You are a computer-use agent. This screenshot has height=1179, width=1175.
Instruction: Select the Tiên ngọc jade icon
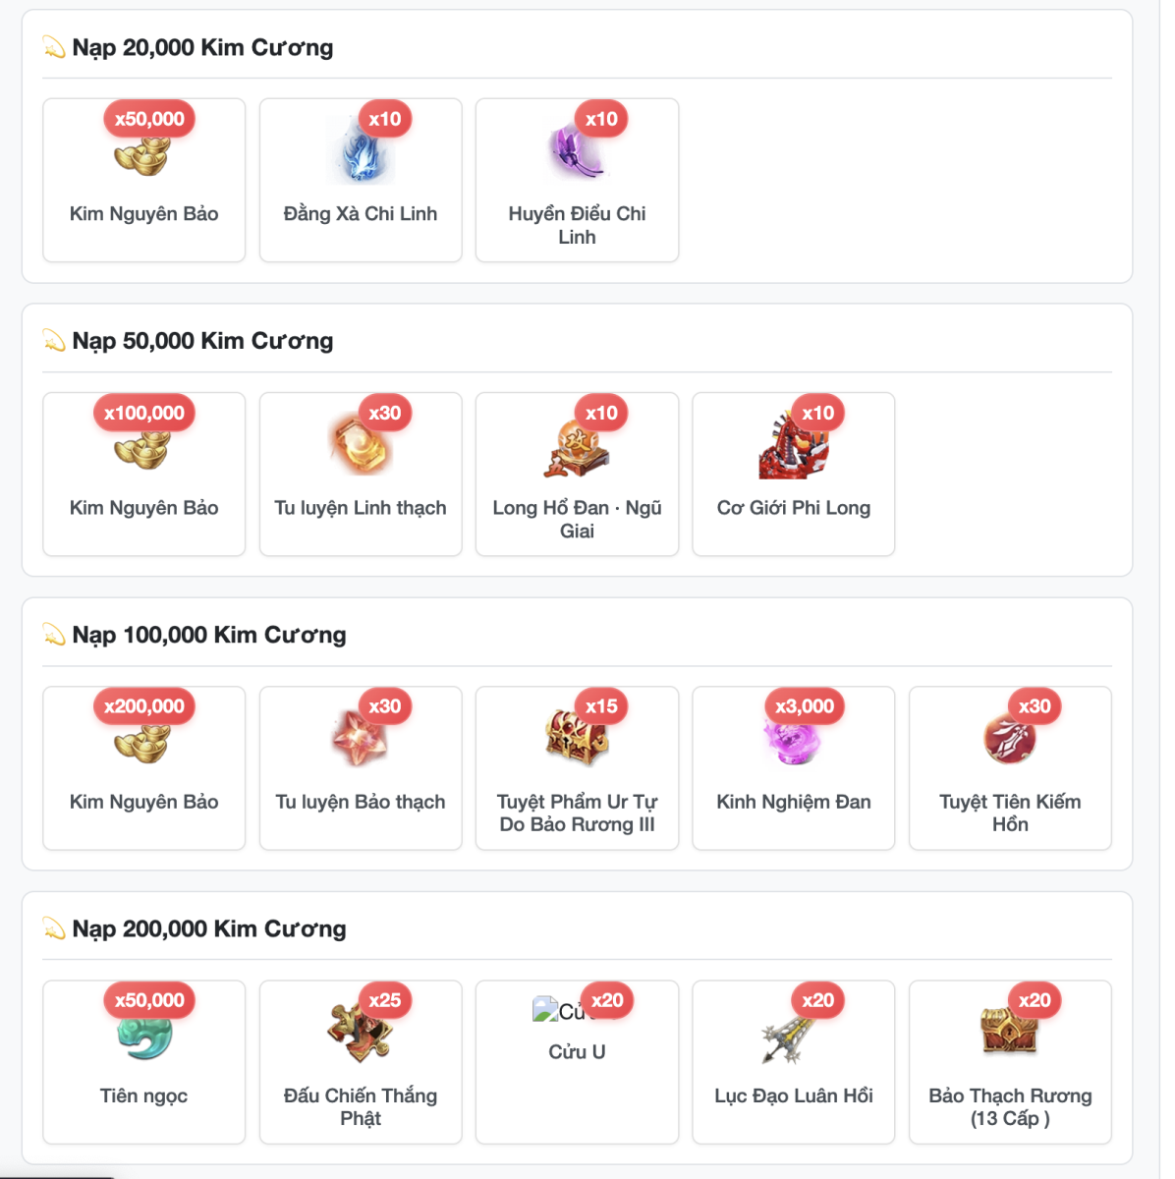pos(144,1035)
